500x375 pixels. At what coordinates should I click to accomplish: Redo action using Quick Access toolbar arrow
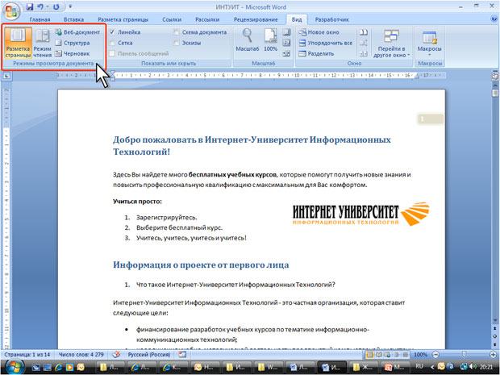(56, 6)
